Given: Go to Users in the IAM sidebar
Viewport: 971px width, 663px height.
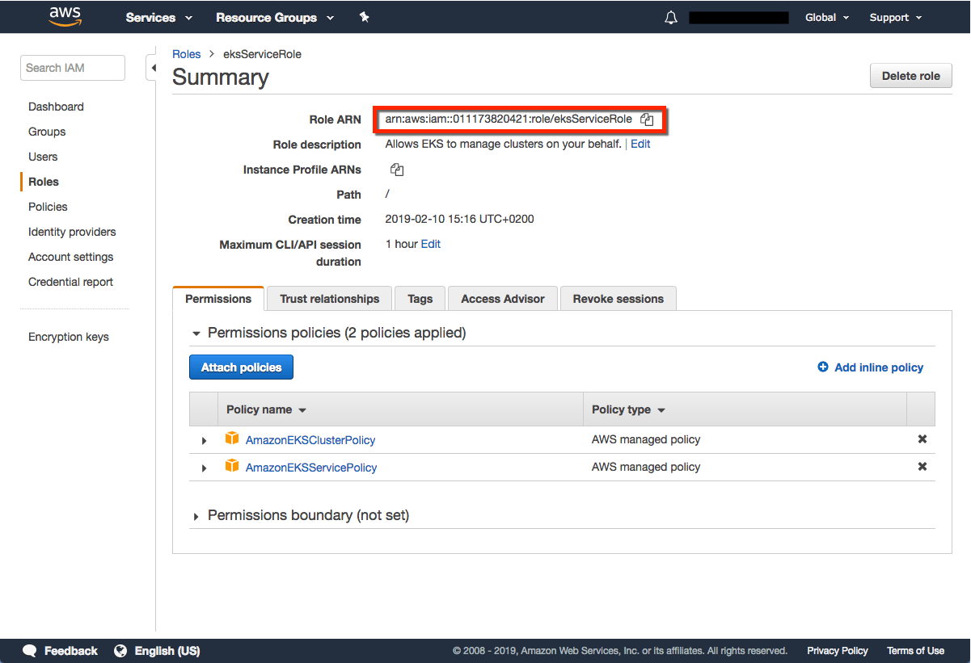Looking at the screenshot, I should 43,157.
